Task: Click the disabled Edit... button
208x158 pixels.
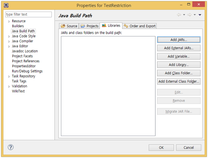Action: [x=179, y=92]
